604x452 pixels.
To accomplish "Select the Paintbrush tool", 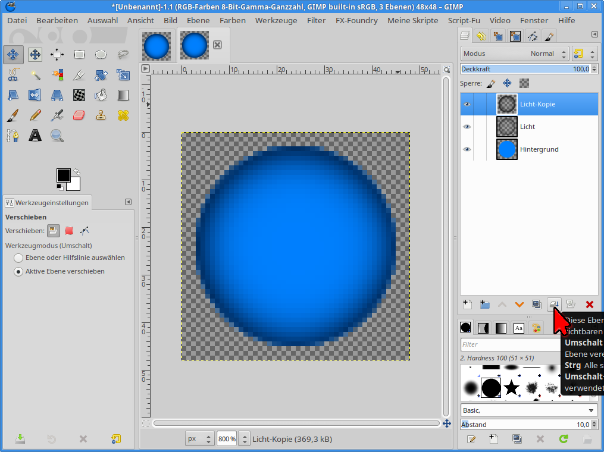I will [x=13, y=115].
